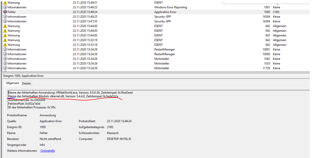Click the Aufgabenkategorie value (100)
This screenshot has width=312, height=158.
tap(110, 127)
